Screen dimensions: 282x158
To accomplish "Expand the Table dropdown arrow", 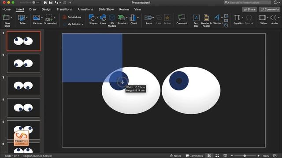I will tap(27, 18).
